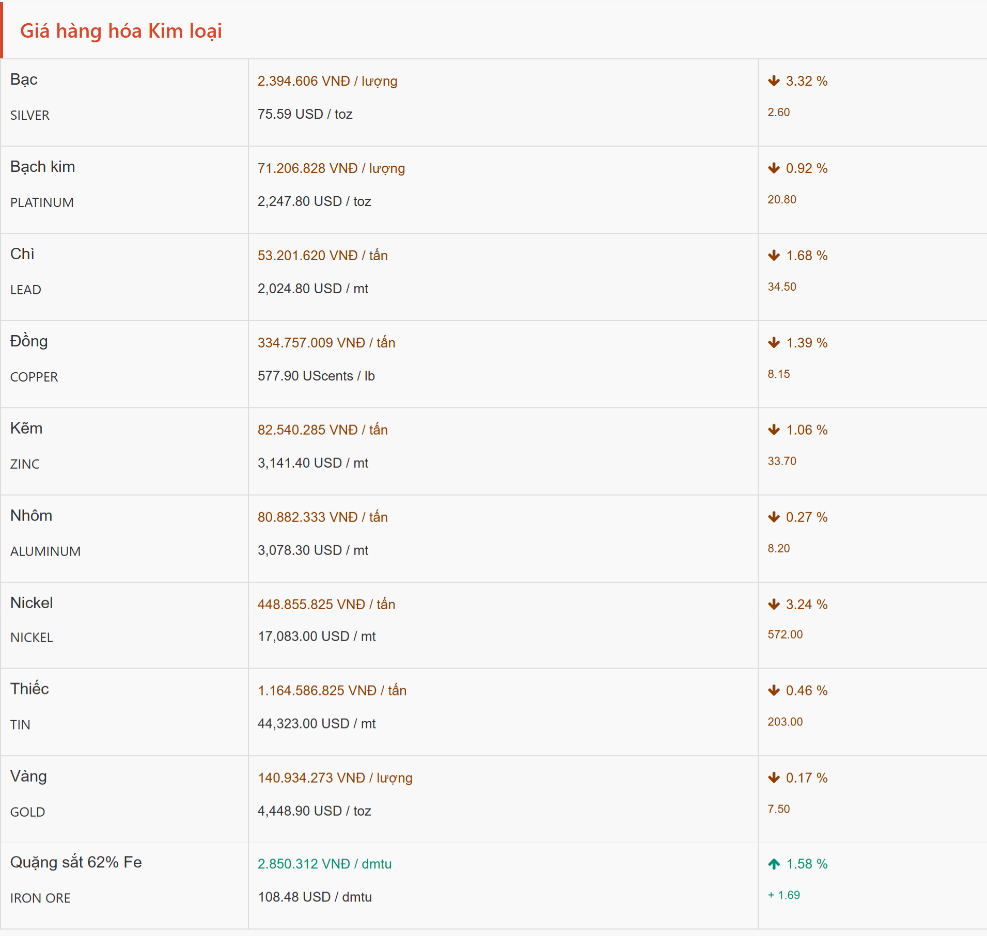Viewport: 987px width, 936px height.
Task: Click the down arrow icon beside Gold 0.17 %
Action: (773, 778)
